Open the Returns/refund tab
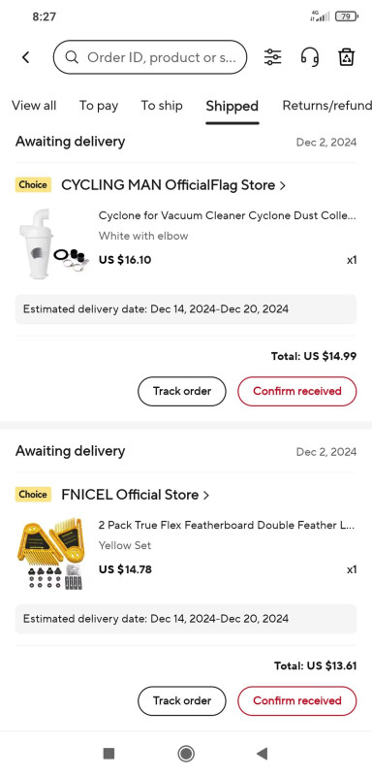This screenshot has height=776, width=372. click(326, 106)
